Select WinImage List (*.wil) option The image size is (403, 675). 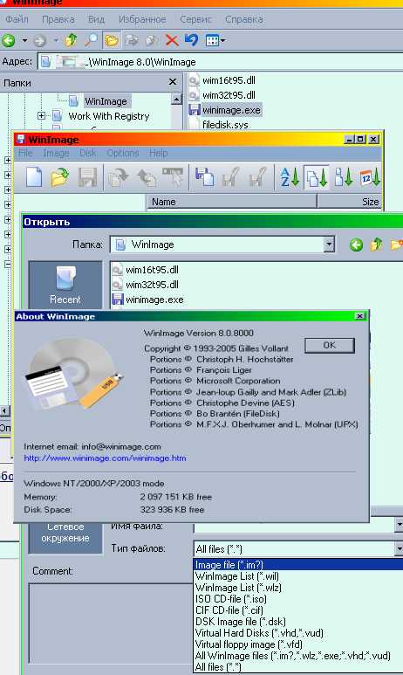[x=298, y=576]
